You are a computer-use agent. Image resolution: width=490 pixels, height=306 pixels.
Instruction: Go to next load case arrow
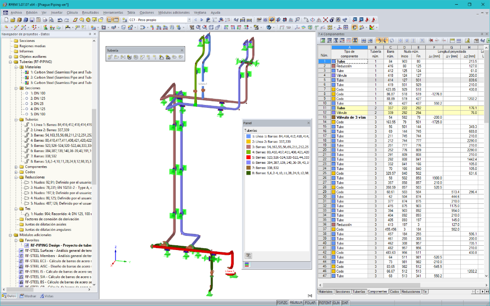coord(202,20)
